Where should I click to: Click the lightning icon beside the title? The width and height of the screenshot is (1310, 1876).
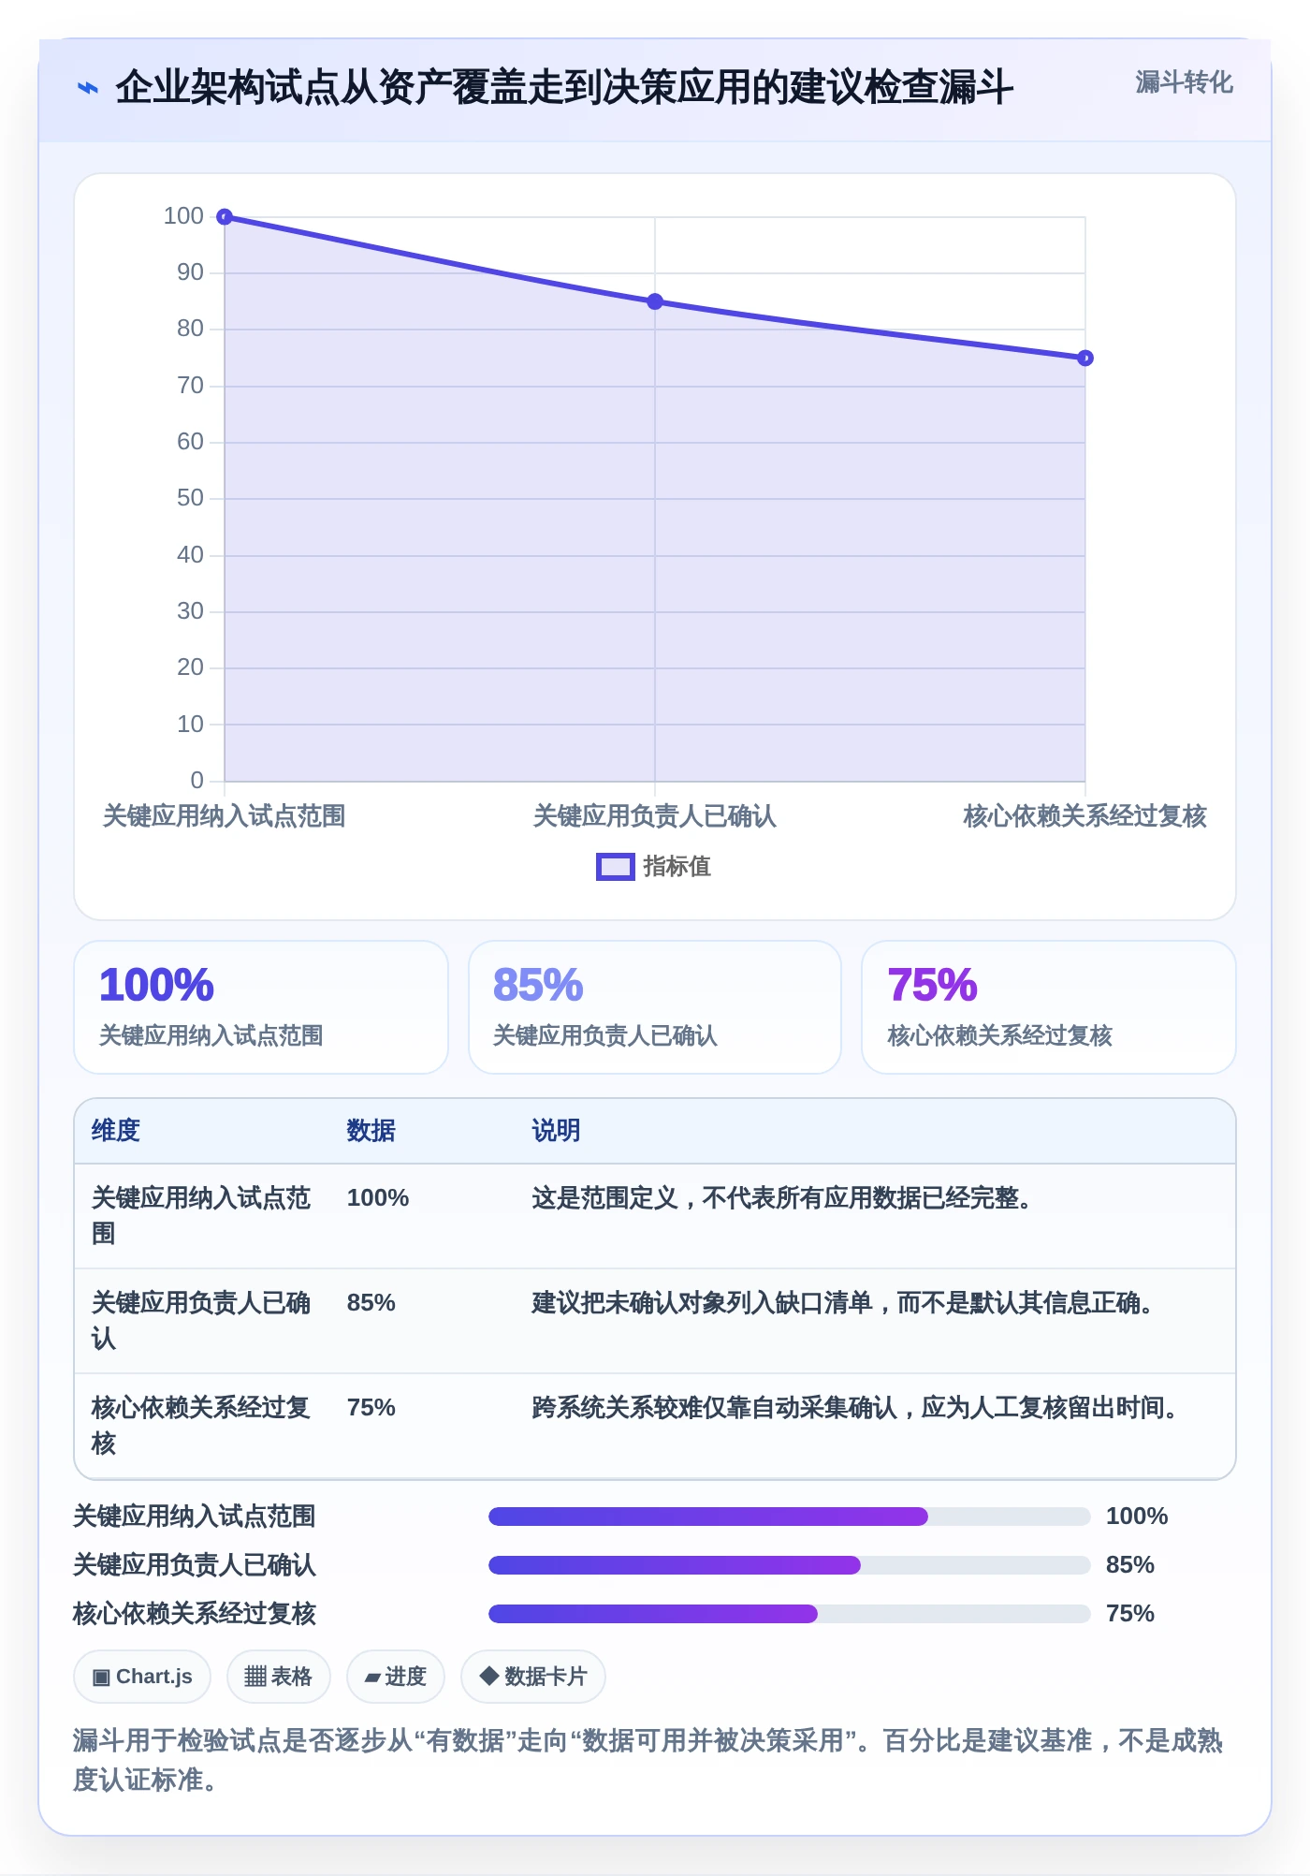(88, 88)
